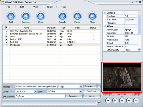The width and height of the screenshot is (143, 107).
Task: Open the Help menu
Action: (x=63, y=7)
